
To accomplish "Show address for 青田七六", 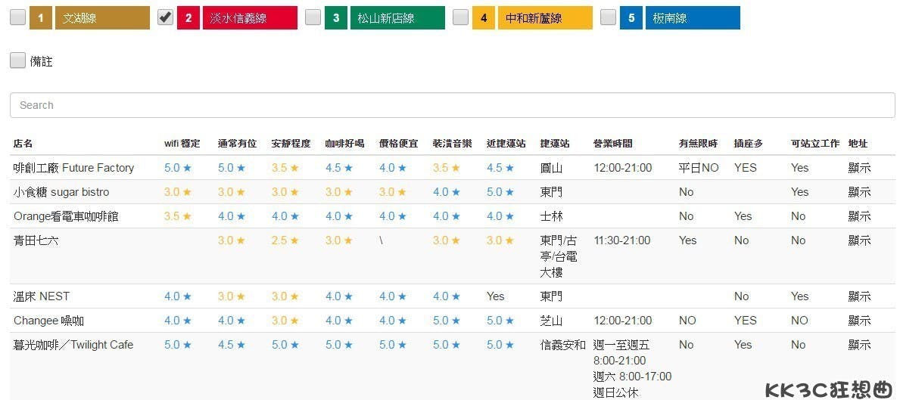I will [x=859, y=240].
